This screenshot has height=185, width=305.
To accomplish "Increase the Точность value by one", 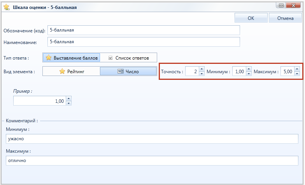I will [202, 69].
